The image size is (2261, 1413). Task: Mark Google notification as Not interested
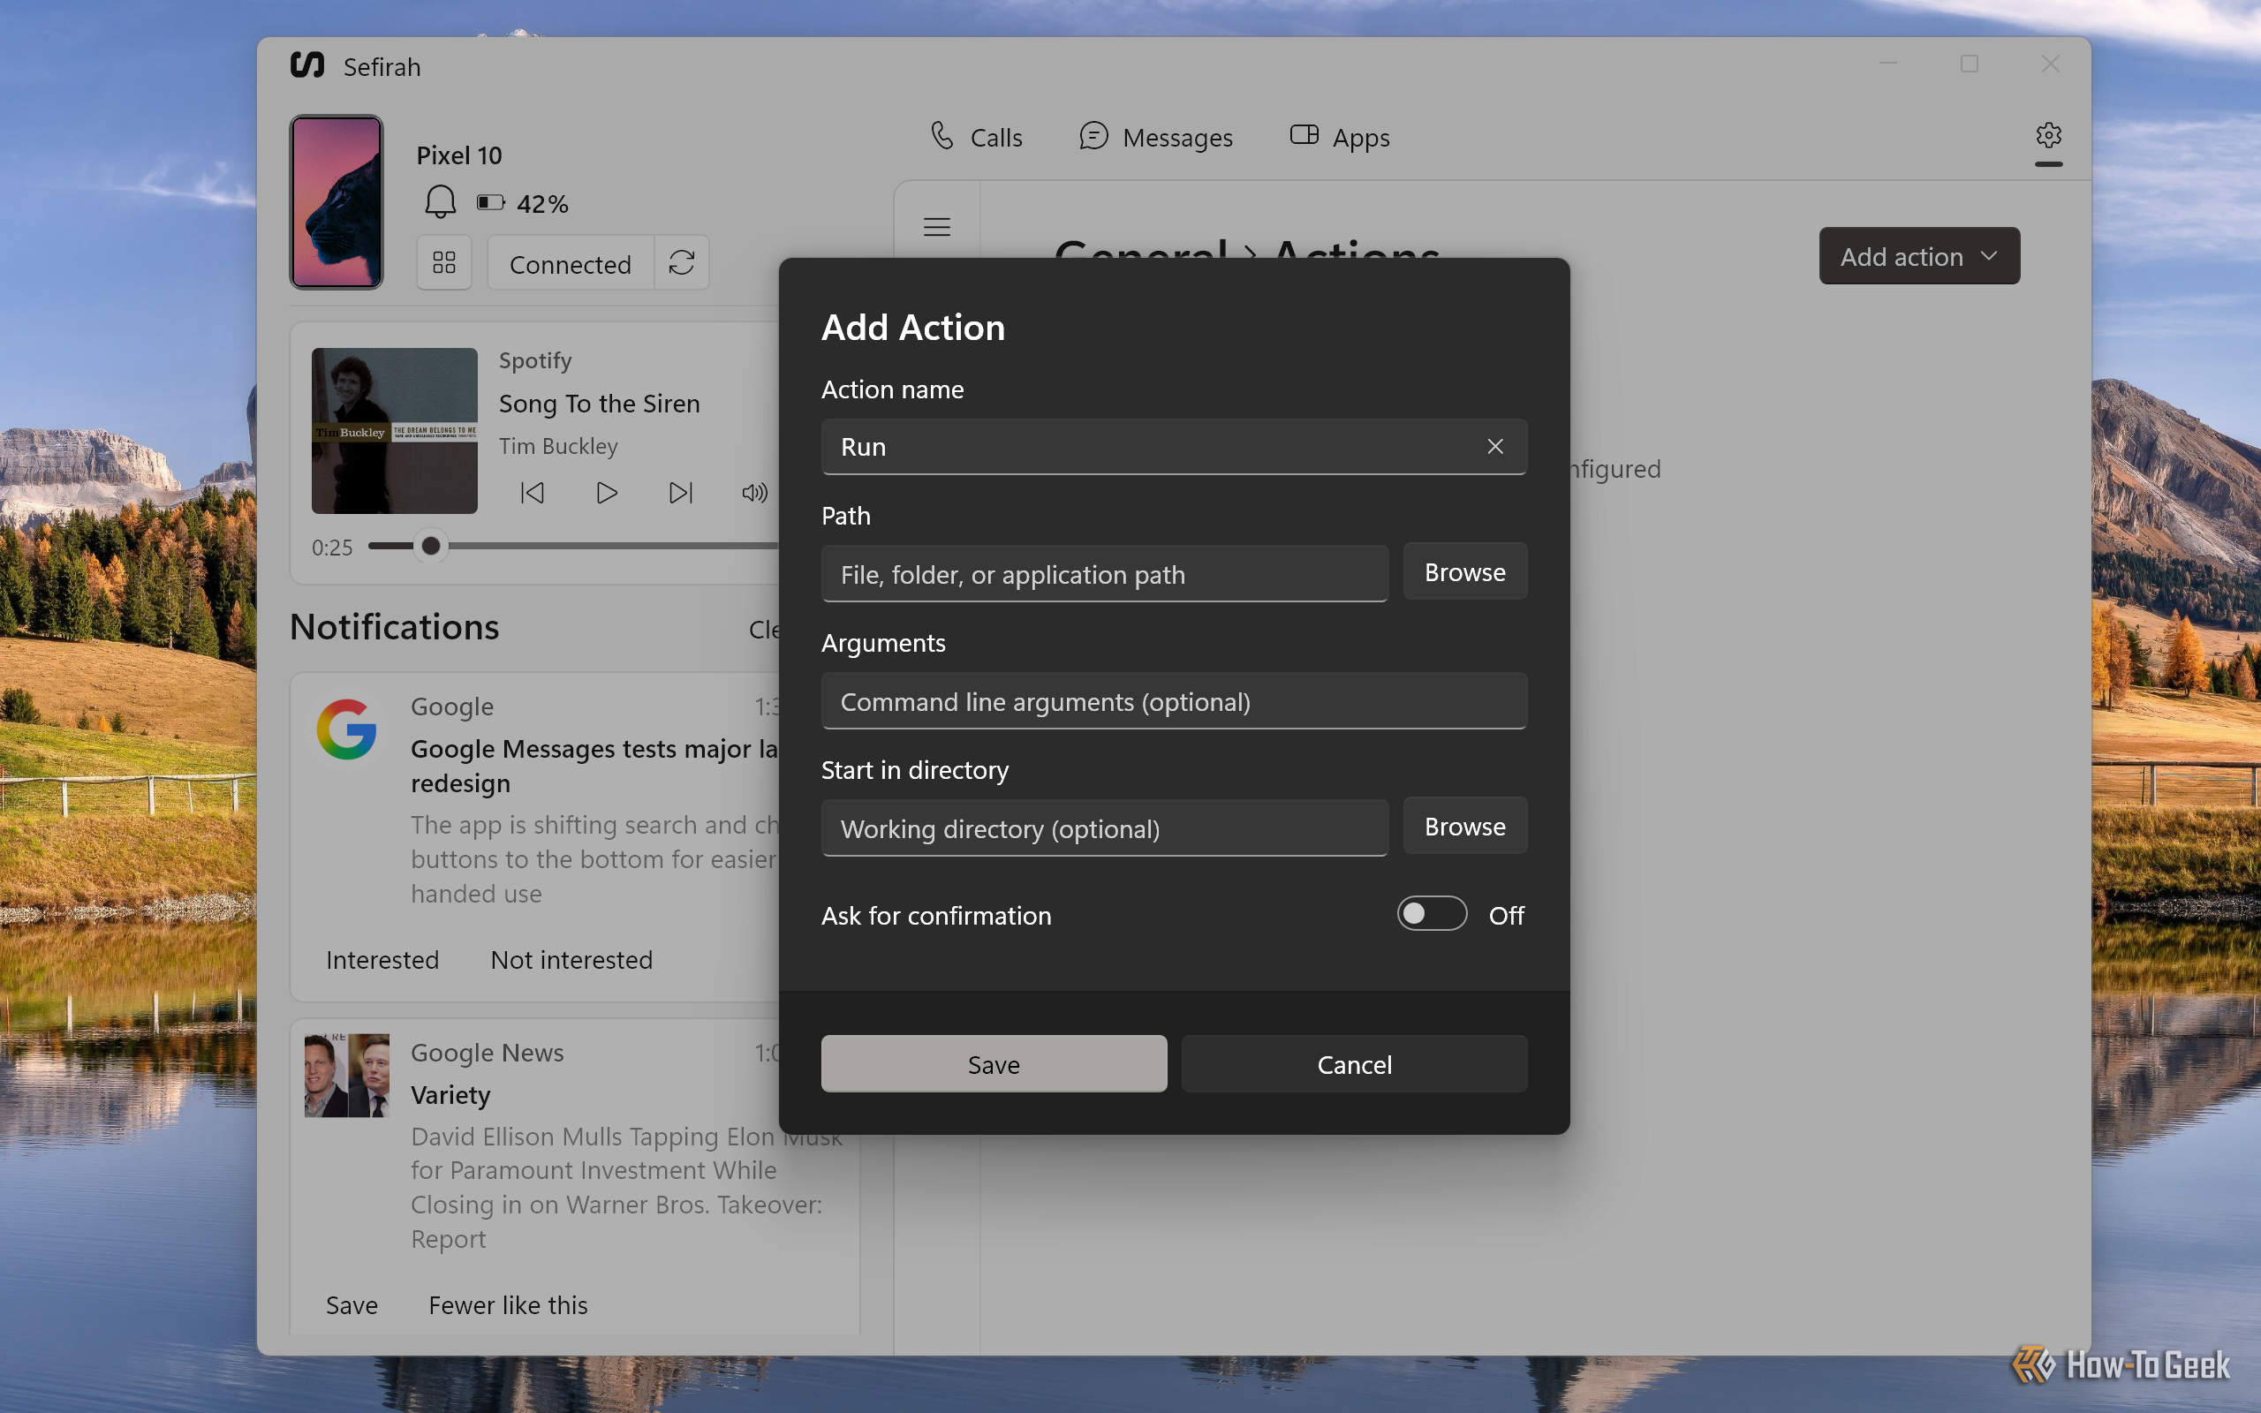click(571, 960)
